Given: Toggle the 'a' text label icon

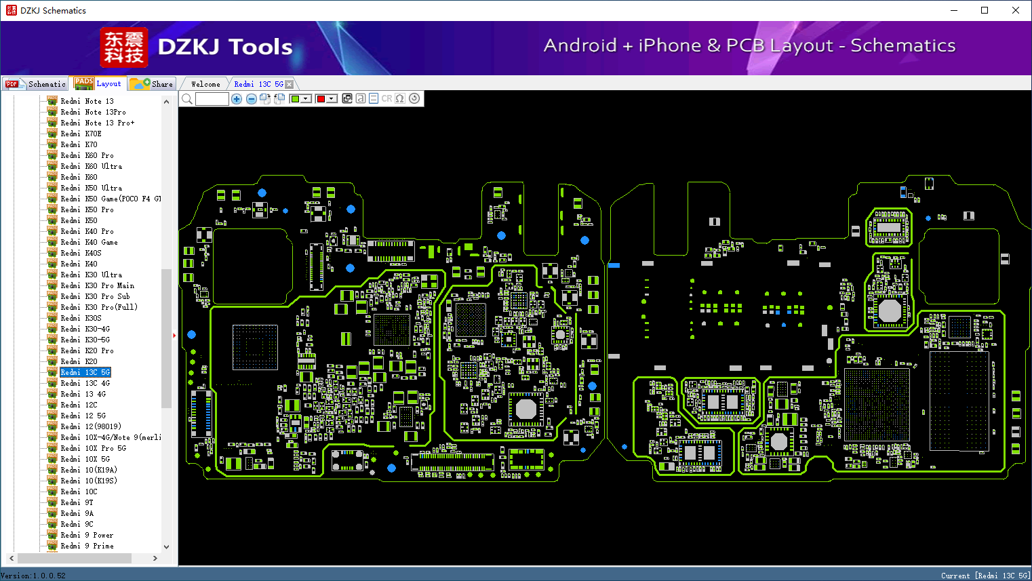Looking at the screenshot, I should pos(361,98).
